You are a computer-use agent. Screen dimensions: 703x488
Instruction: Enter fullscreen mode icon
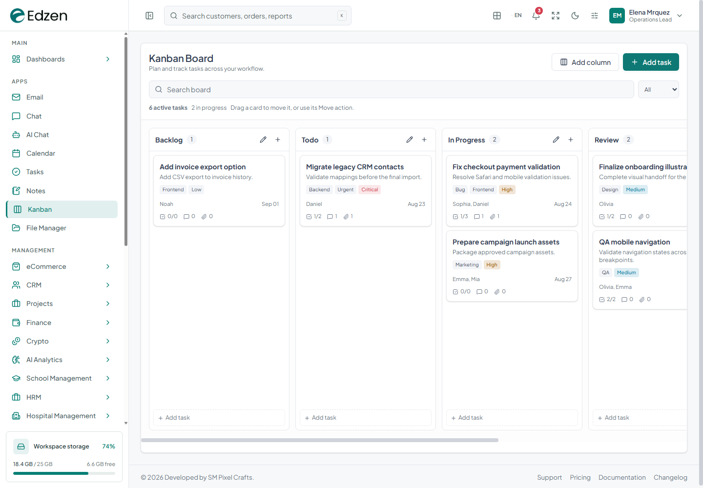[556, 16]
